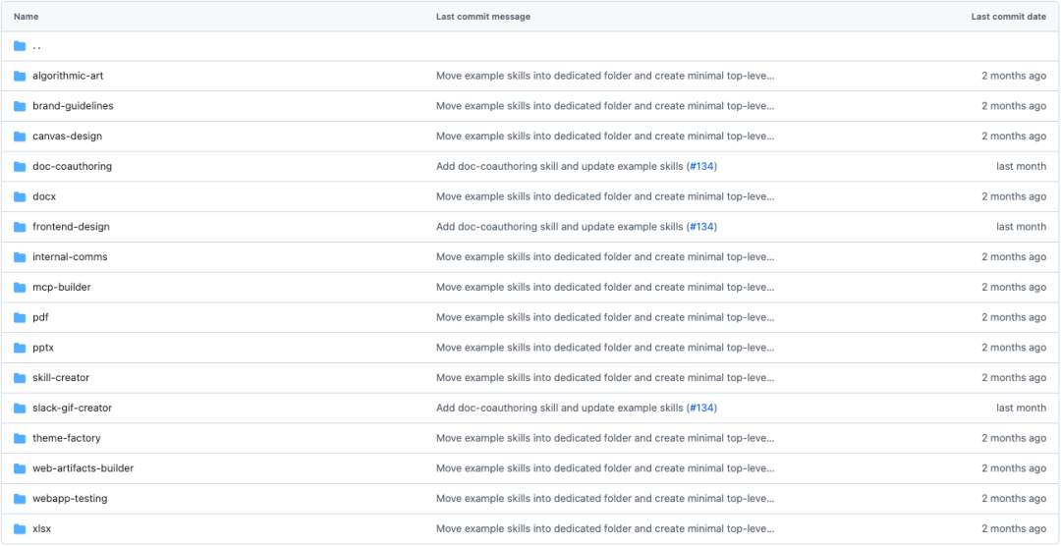Click the folder icon next to skill-creator
Viewport: 1061px width, 546px height.
pyautogui.click(x=20, y=378)
